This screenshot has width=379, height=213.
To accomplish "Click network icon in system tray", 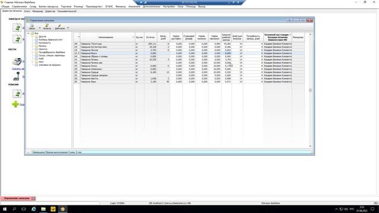I will (x=341, y=209).
